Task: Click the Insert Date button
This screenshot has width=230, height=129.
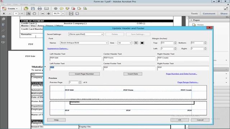Action: [133, 74]
